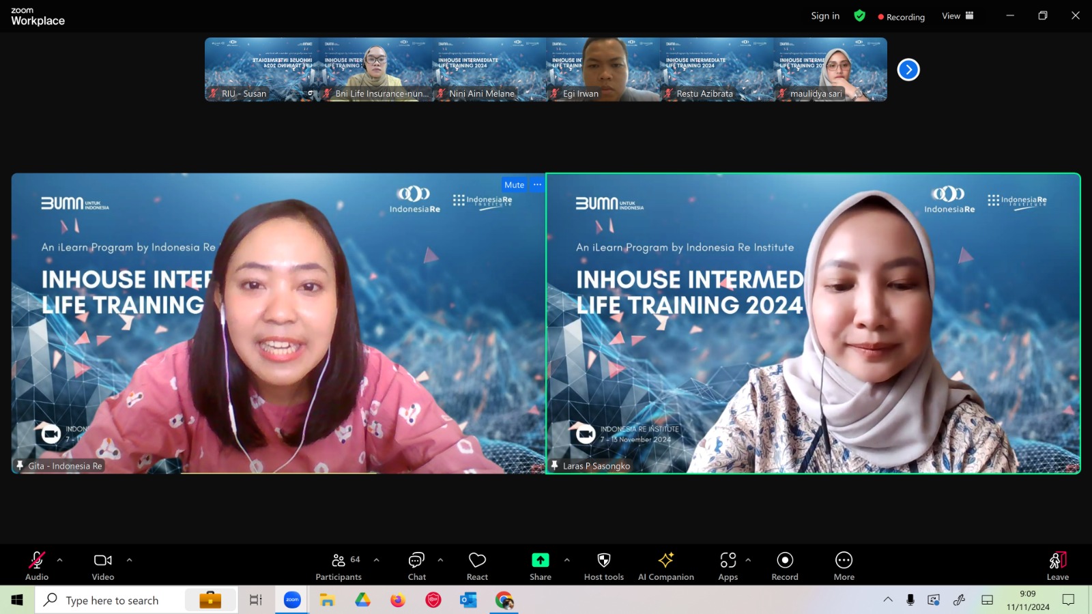
Task: Expand video options arrow
Action: click(x=129, y=560)
